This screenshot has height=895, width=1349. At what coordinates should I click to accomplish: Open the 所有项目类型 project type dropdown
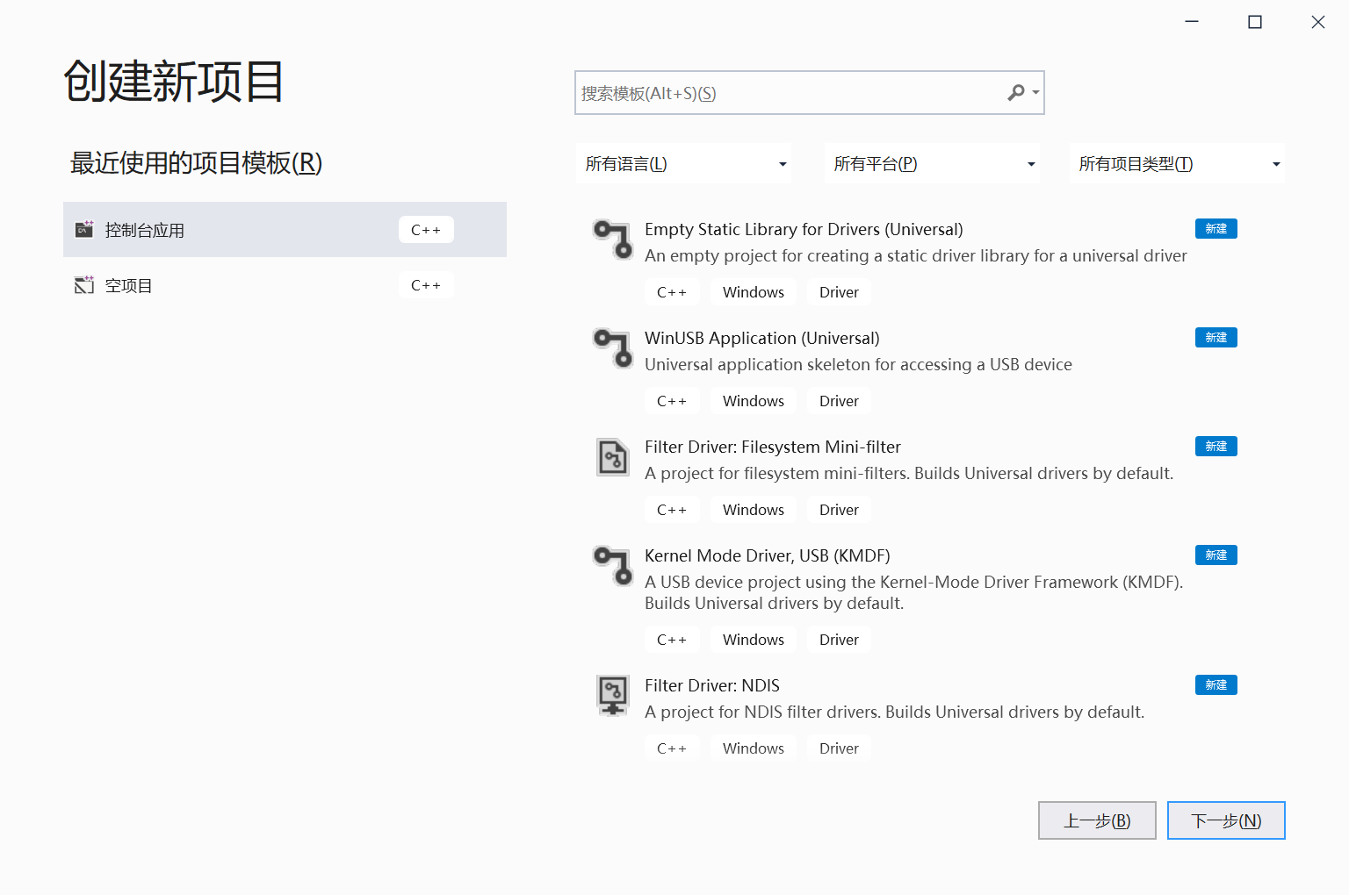1178,164
